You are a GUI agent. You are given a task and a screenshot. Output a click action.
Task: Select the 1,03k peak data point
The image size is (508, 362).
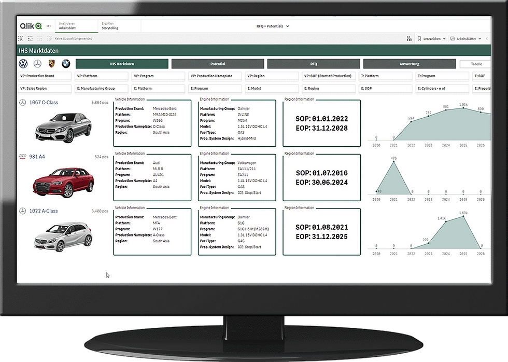pyautogui.click(x=463, y=108)
